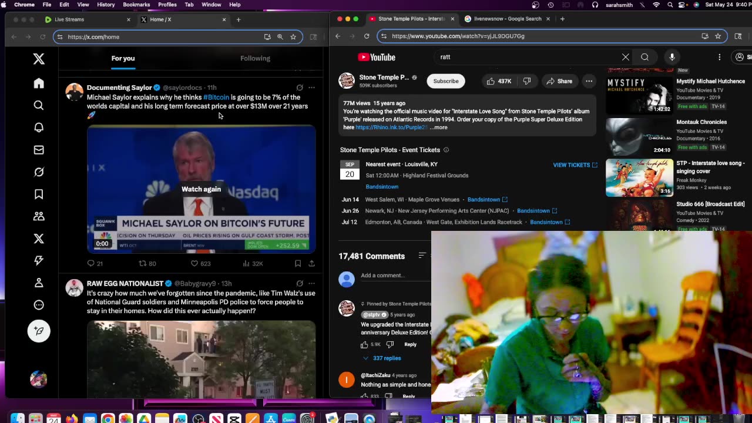Viewport: 752px width, 423px height.
Task: Open more options on Documenting Saylor post
Action: pos(311,88)
